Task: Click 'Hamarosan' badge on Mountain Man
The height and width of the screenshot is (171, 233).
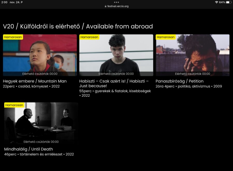Action: (x=13, y=37)
